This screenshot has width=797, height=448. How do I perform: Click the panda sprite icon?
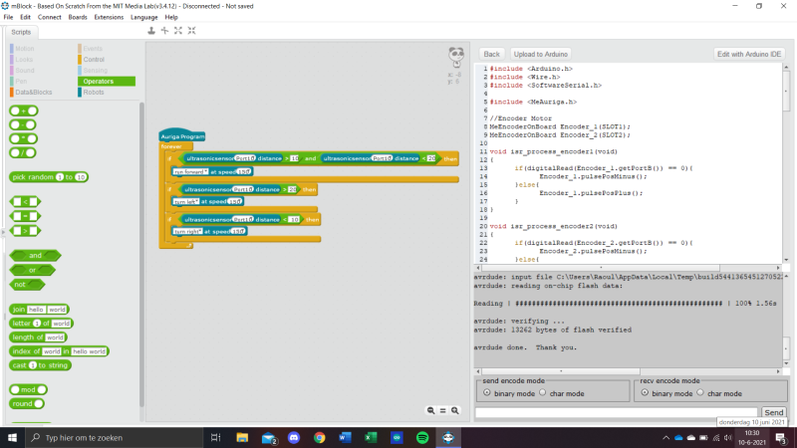pyautogui.click(x=455, y=58)
